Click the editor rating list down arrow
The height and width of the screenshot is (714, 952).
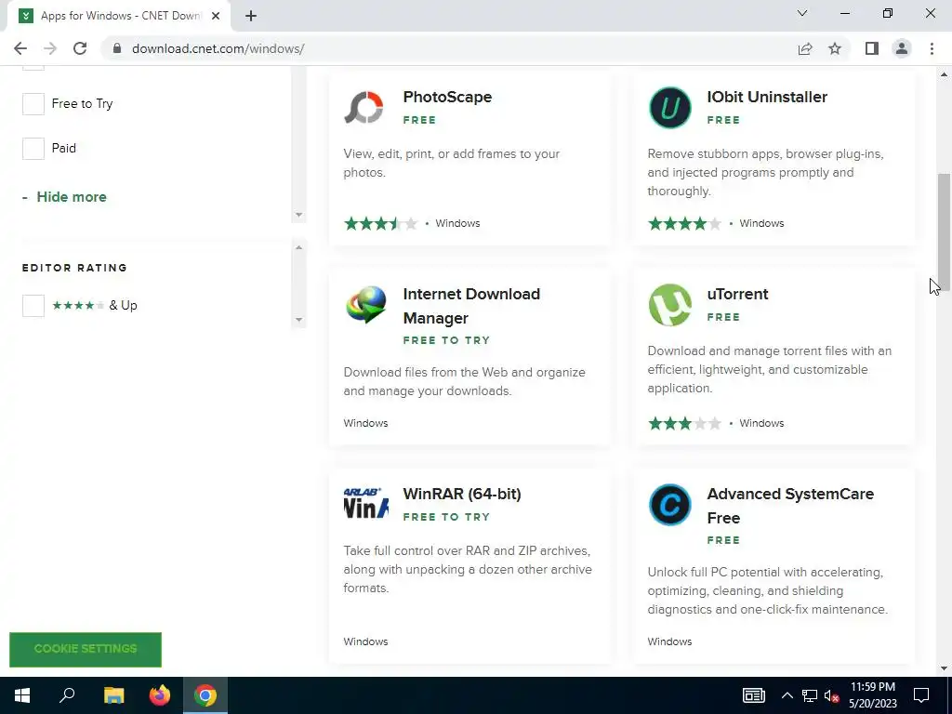pyautogui.click(x=298, y=320)
